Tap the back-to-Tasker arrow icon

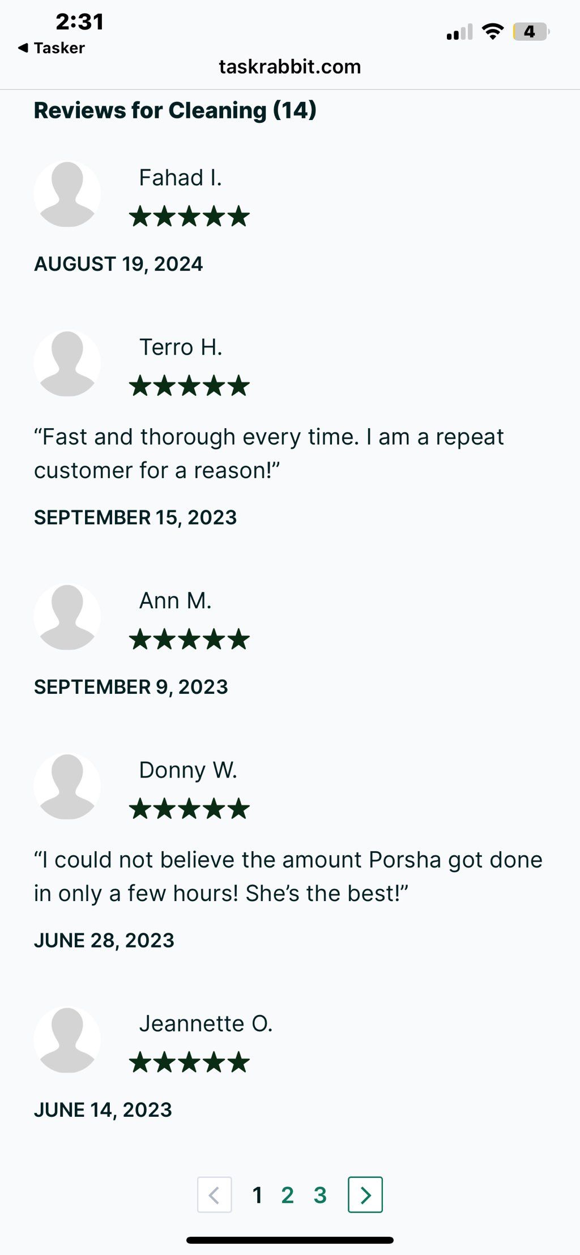[x=23, y=48]
